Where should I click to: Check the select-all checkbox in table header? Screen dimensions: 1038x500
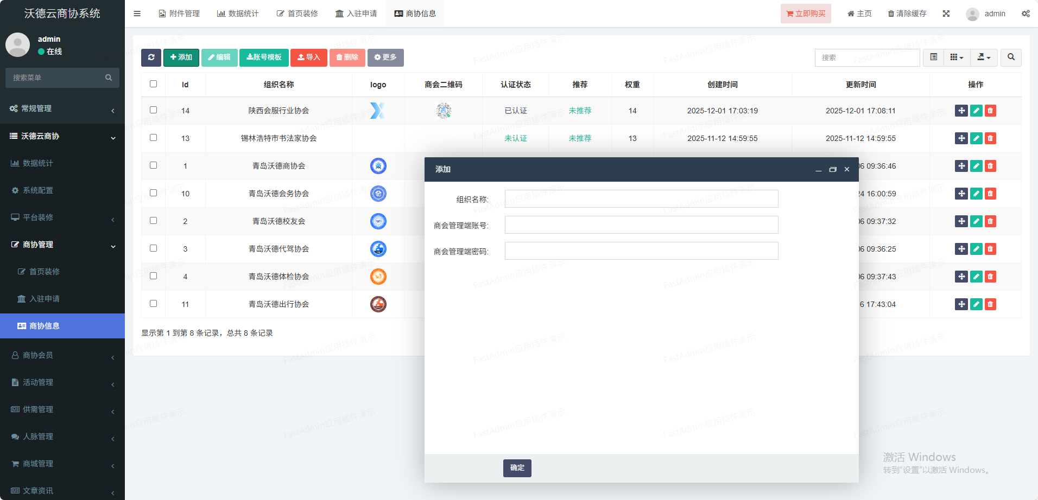pyautogui.click(x=153, y=84)
